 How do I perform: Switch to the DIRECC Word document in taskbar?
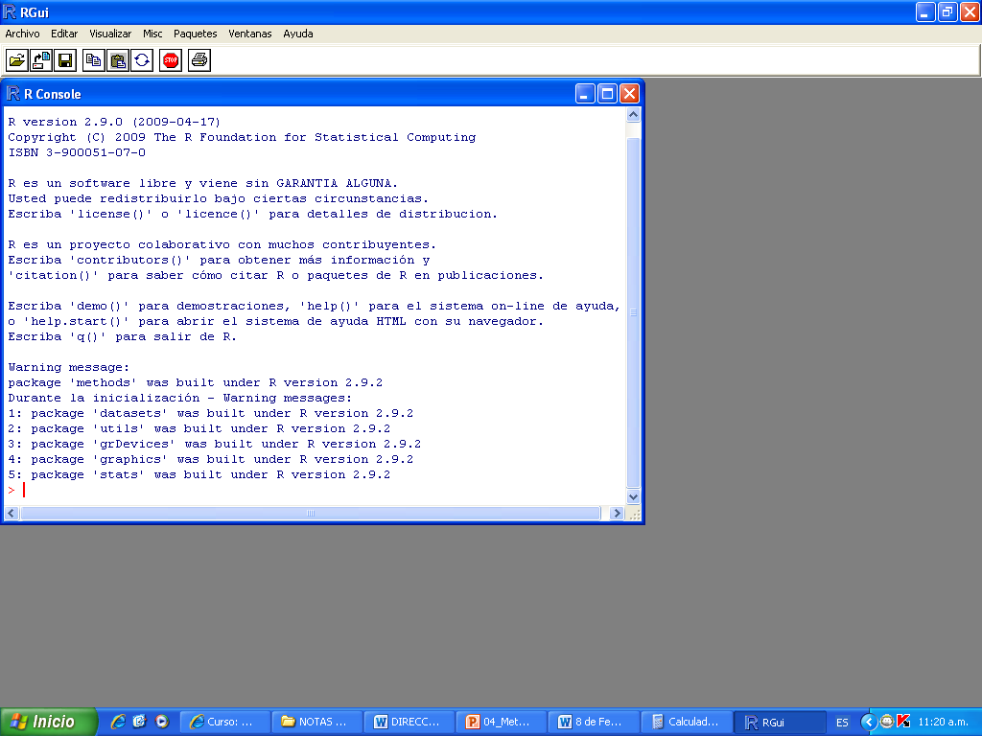[409, 722]
